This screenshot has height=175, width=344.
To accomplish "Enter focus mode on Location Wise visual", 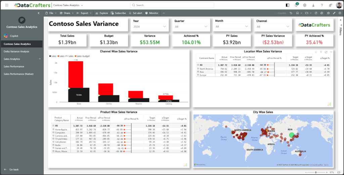I will click(326, 52).
